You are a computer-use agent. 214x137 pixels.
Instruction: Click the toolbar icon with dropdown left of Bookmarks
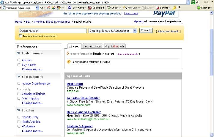coord(59,8)
